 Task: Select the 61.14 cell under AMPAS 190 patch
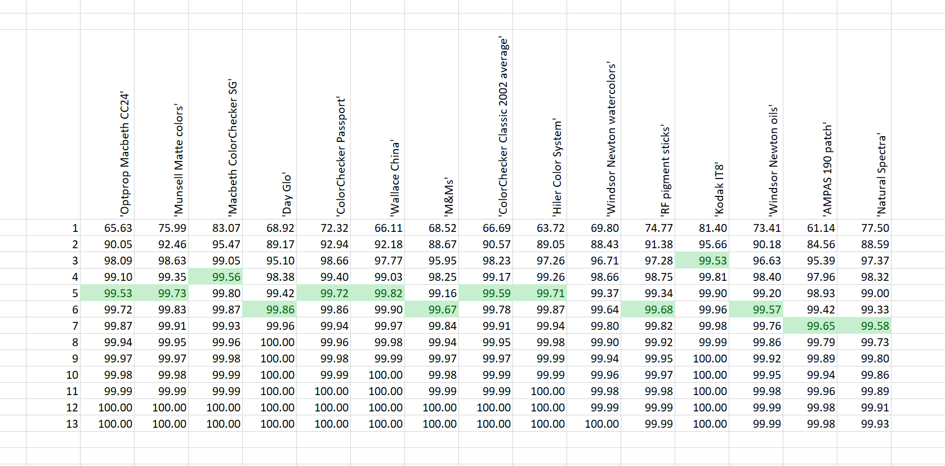pos(810,228)
